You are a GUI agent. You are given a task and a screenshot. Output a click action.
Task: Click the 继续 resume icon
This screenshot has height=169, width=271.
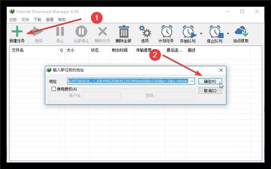point(38,31)
